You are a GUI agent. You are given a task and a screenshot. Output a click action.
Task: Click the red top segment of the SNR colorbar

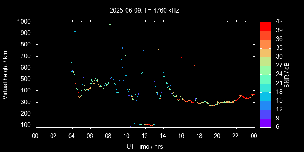265,26
